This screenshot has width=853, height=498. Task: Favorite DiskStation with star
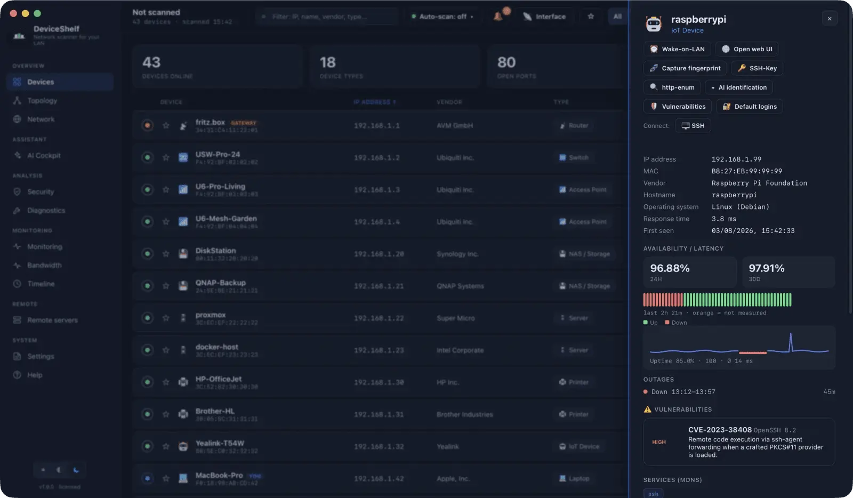166,254
